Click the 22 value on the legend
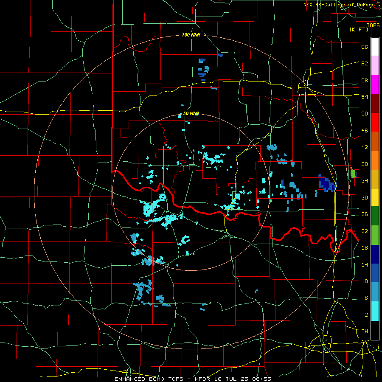Image resolution: width=382 pixels, height=382 pixels. pyautogui.click(x=365, y=231)
